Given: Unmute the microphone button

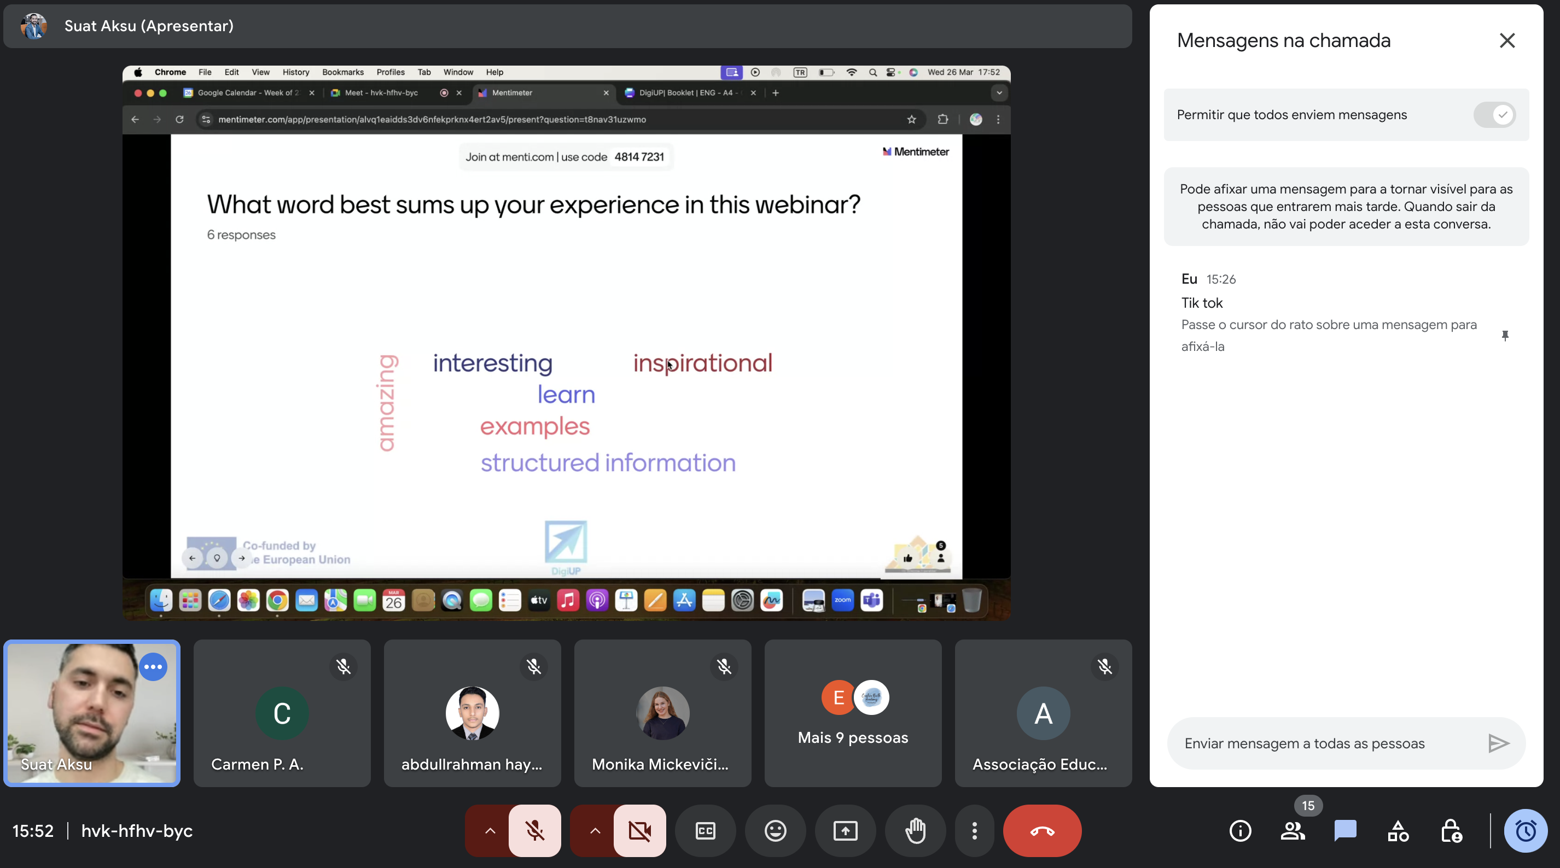Looking at the screenshot, I should pyautogui.click(x=534, y=830).
